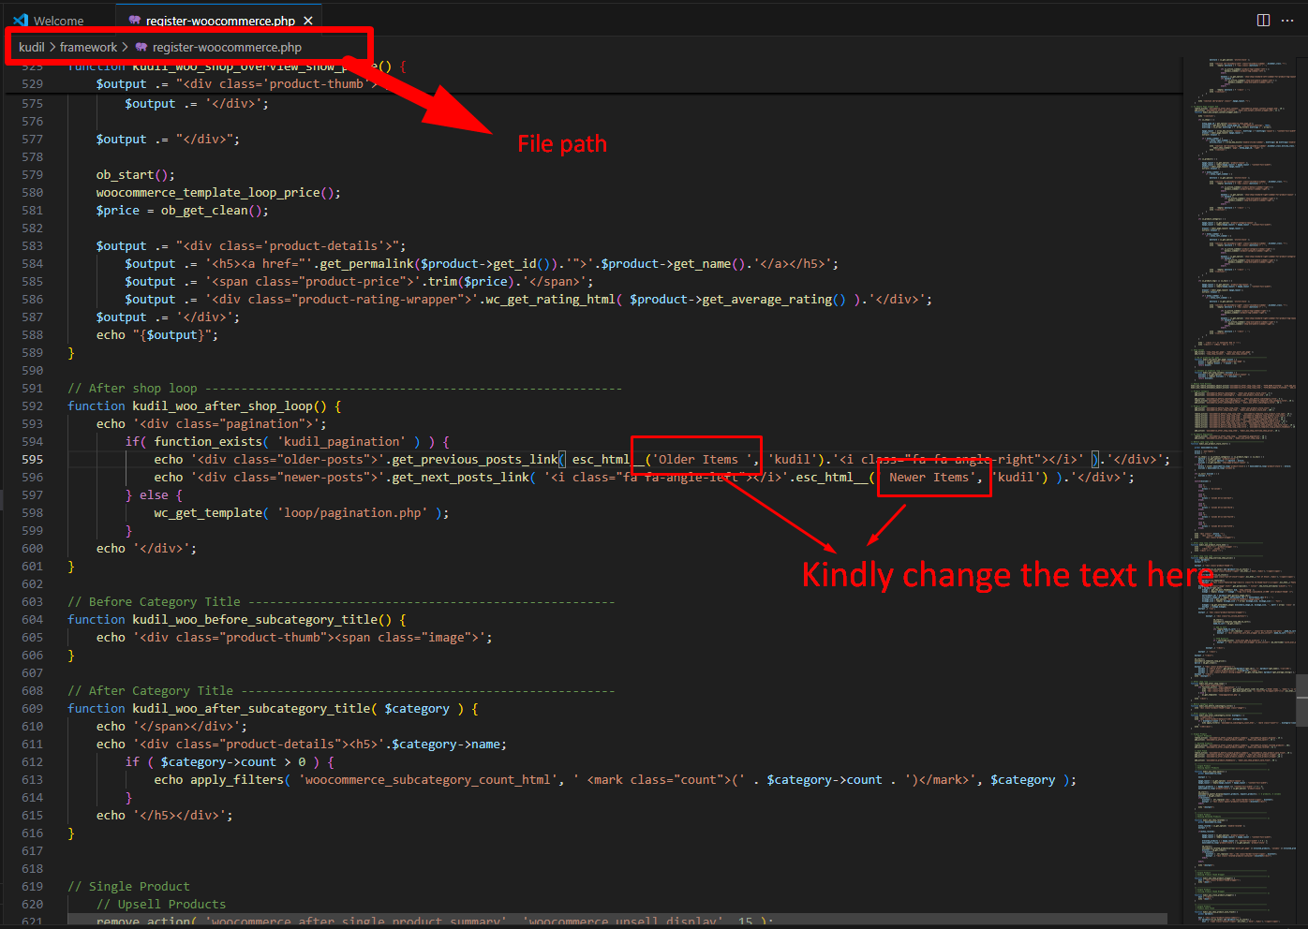Click the PHP elephant icon in the editor tab
Screen dimensions: 1308x929
click(x=135, y=20)
